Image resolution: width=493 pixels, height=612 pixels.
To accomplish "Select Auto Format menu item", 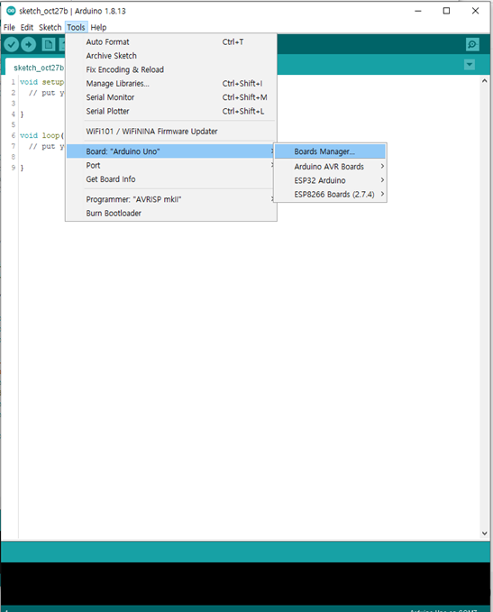I will (x=171, y=41).
